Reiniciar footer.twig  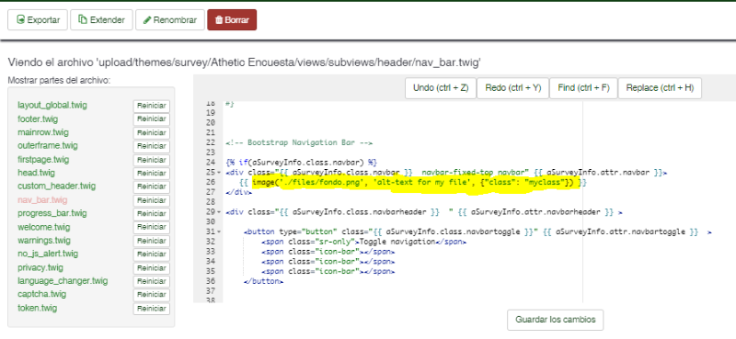coord(151,119)
